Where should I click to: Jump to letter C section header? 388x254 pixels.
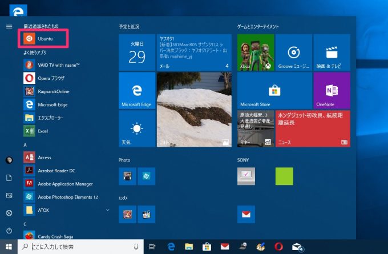[x=25, y=224]
